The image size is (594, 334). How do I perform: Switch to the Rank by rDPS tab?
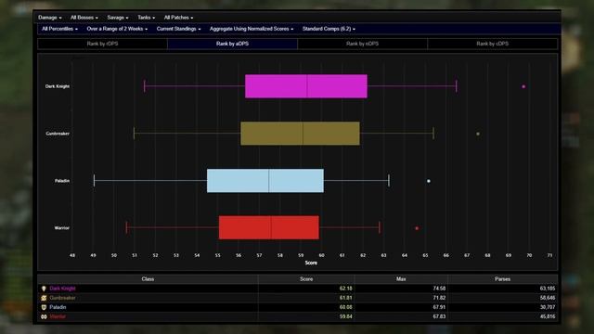[x=102, y=44]
